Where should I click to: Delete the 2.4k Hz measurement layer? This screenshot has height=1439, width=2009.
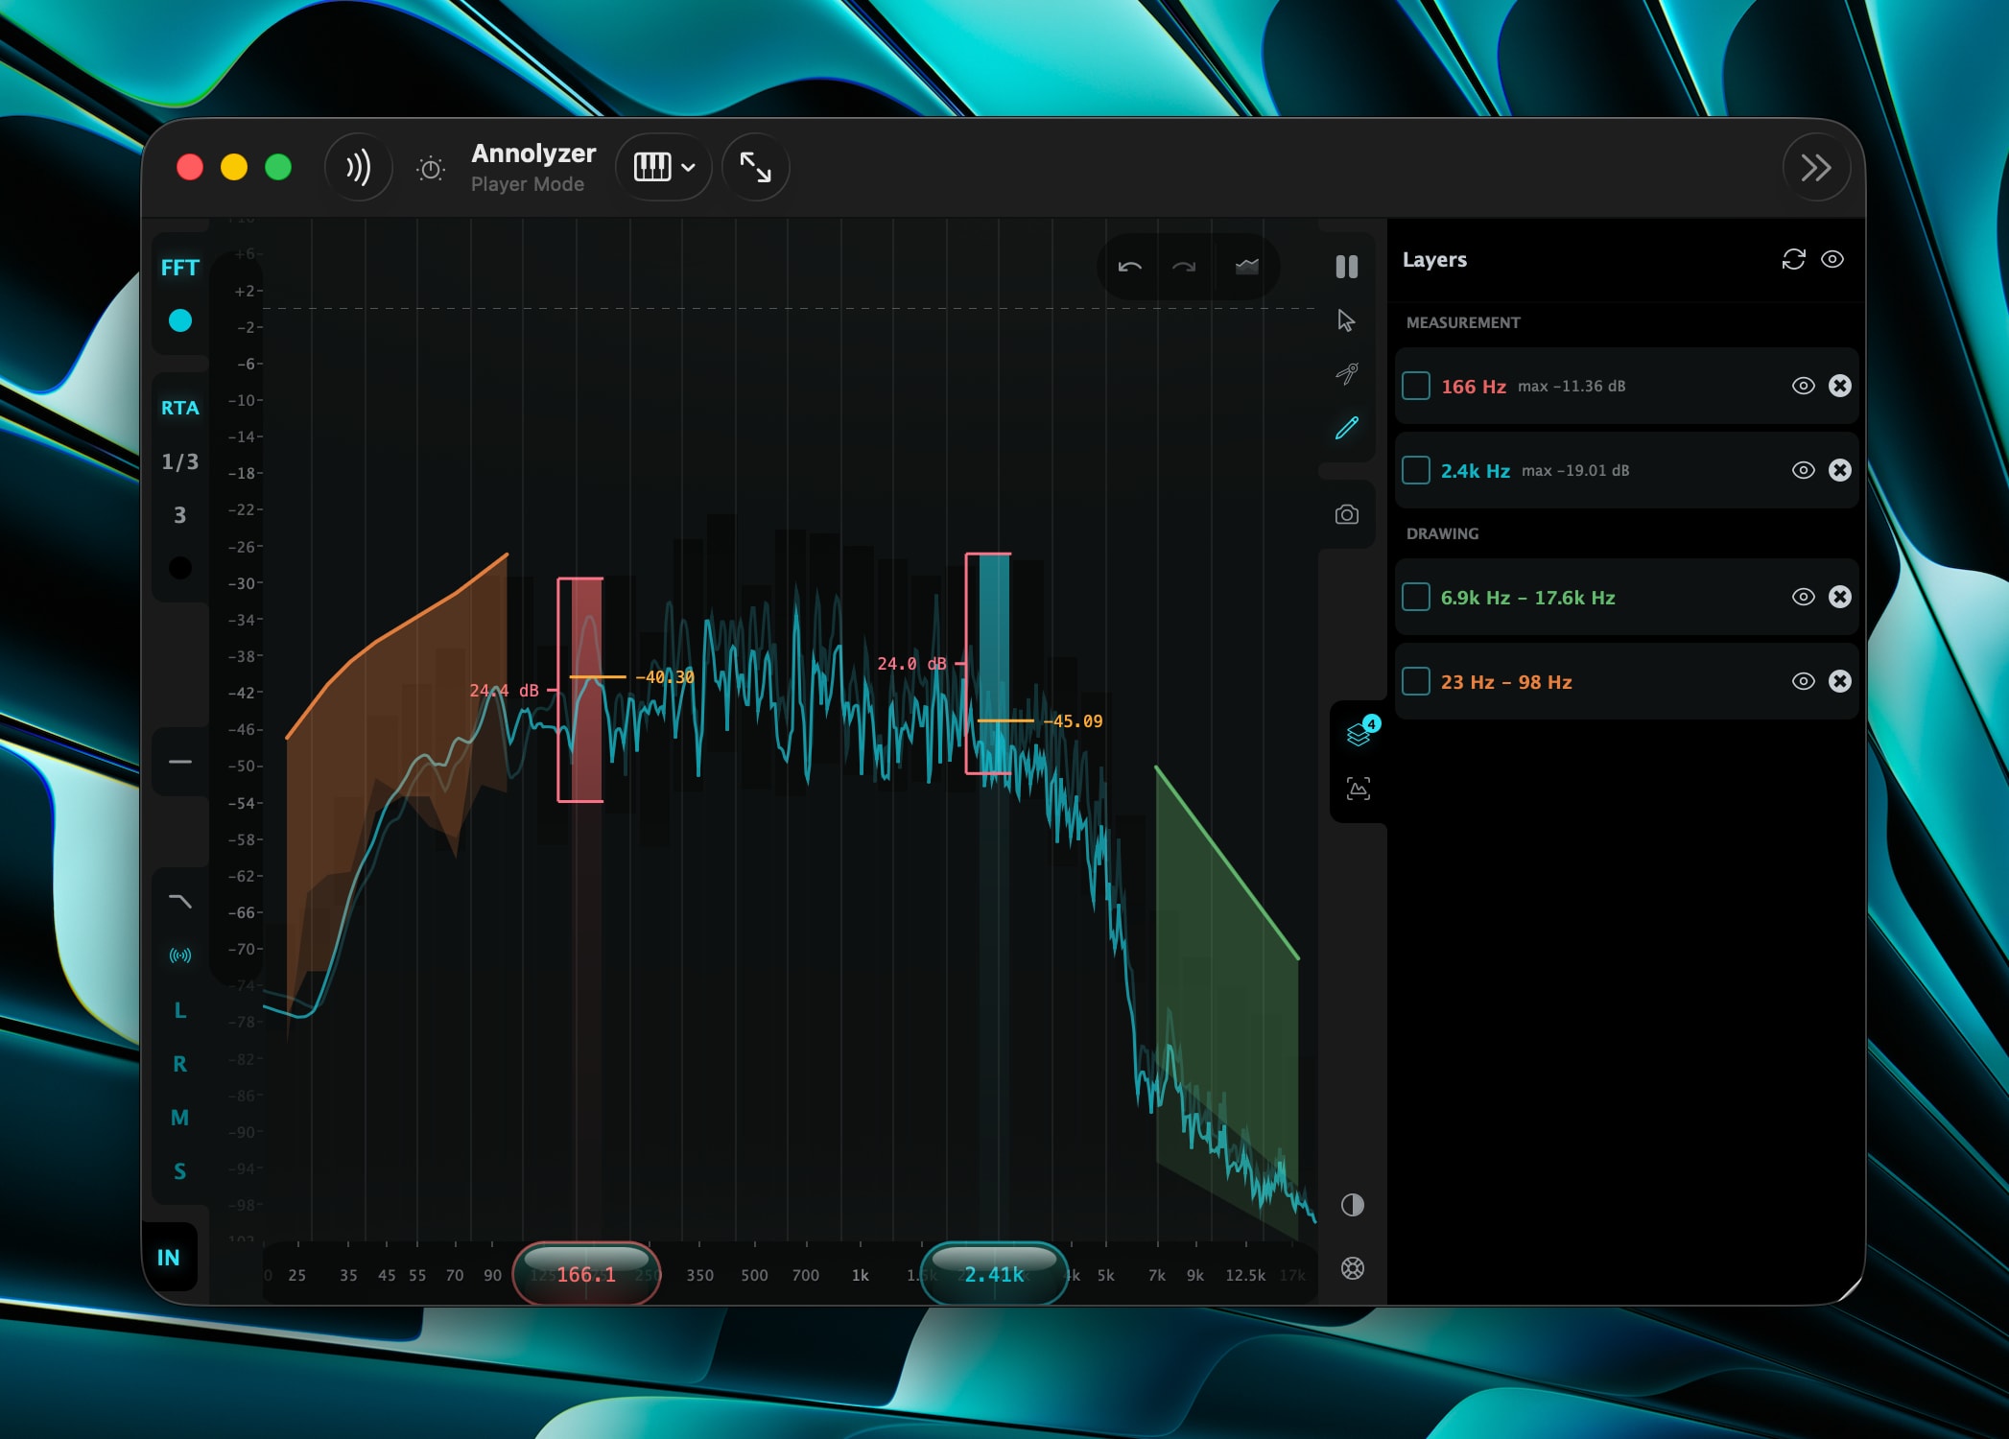[x=1840, y=470]
